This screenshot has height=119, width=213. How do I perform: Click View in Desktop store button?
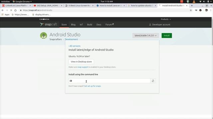81,62
